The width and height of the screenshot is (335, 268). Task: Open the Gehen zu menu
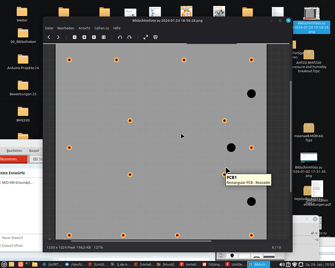coord(101,27)
